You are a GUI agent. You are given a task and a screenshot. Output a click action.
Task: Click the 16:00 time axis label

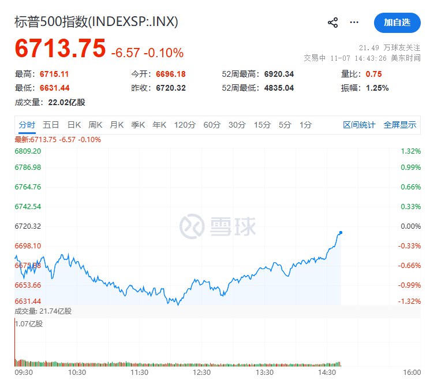click(412, 373)
